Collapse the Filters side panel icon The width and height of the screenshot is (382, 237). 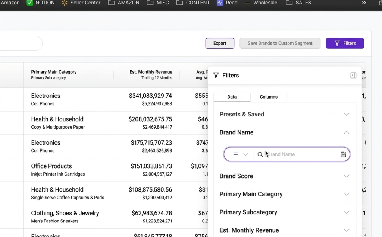(353, 76)
